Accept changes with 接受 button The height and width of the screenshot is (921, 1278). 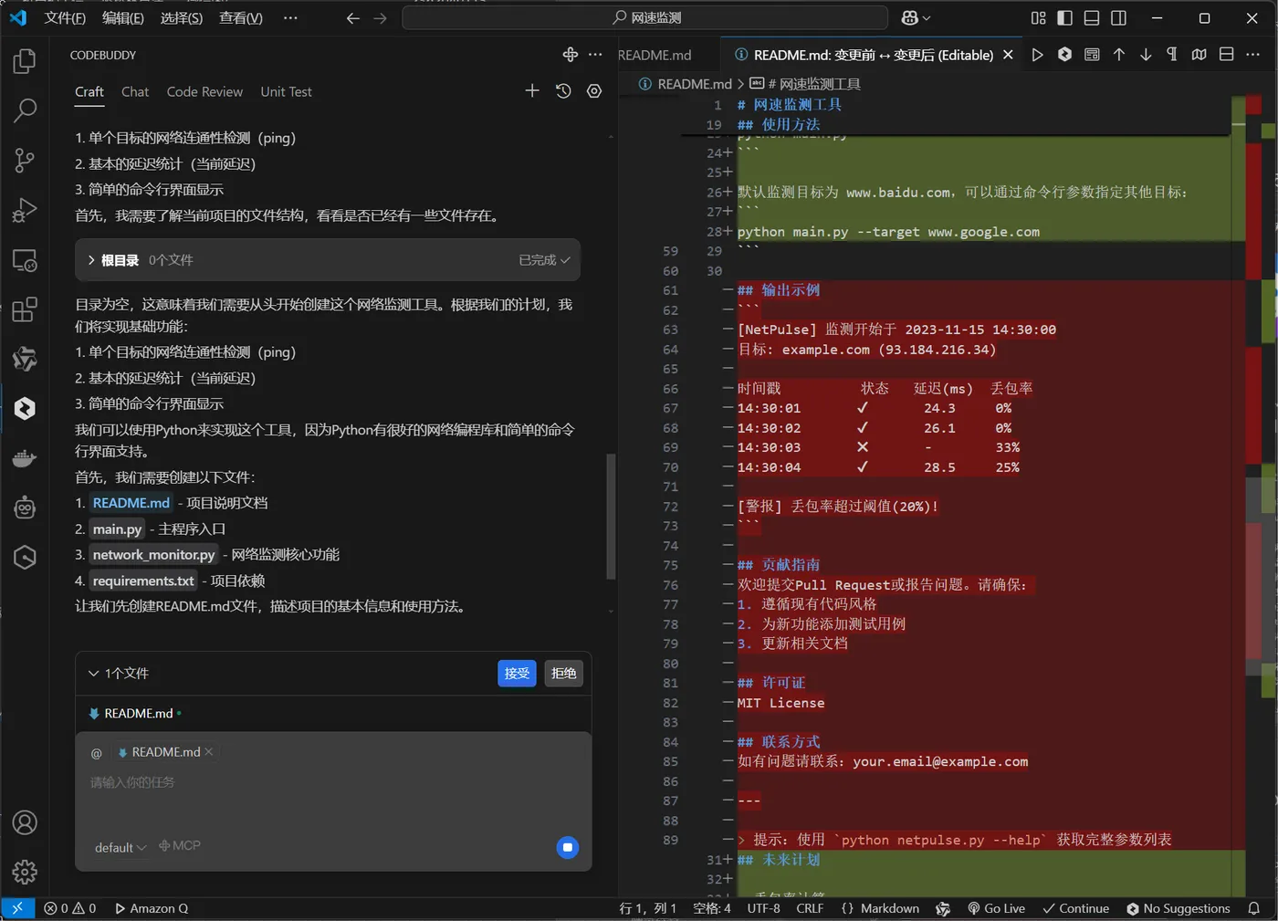(517, 673)
